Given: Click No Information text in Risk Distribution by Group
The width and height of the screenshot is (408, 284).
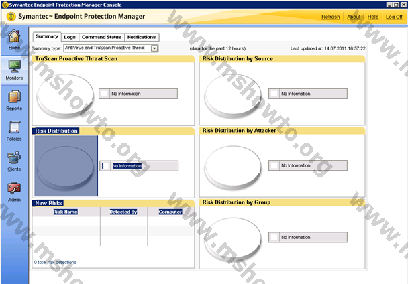Looking at the screenshot, I should (296, 238).
